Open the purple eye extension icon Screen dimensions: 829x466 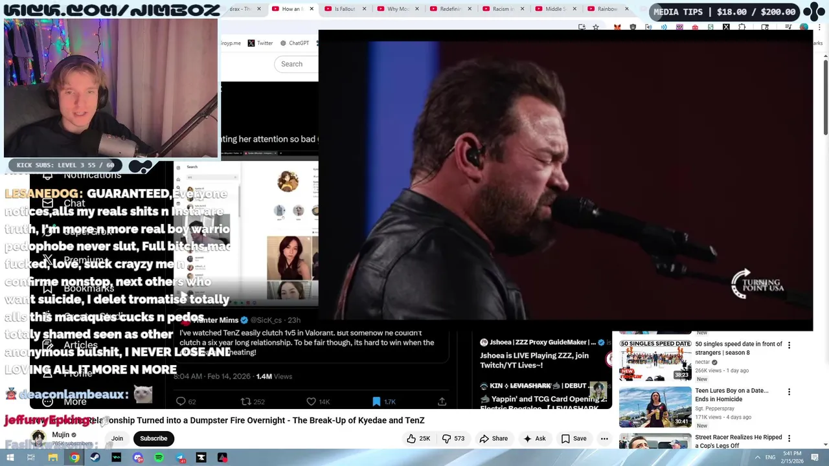click(679, 27)
